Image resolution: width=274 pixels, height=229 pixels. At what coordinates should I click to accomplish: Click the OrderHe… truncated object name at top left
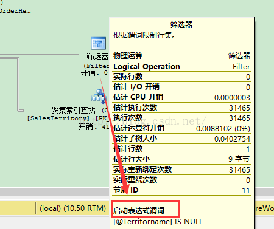pyautogui.click(x=15, y=11)
